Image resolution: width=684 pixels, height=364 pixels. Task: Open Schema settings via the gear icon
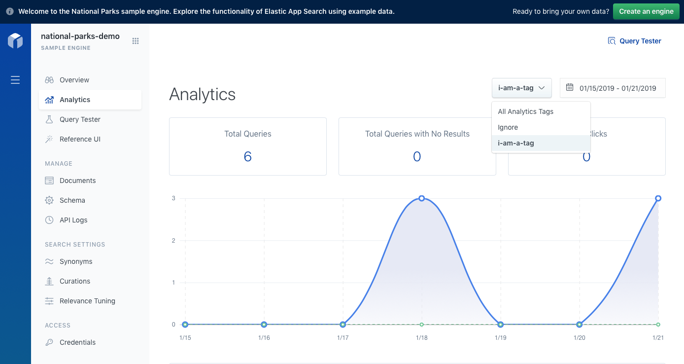(x=49, y=200)
